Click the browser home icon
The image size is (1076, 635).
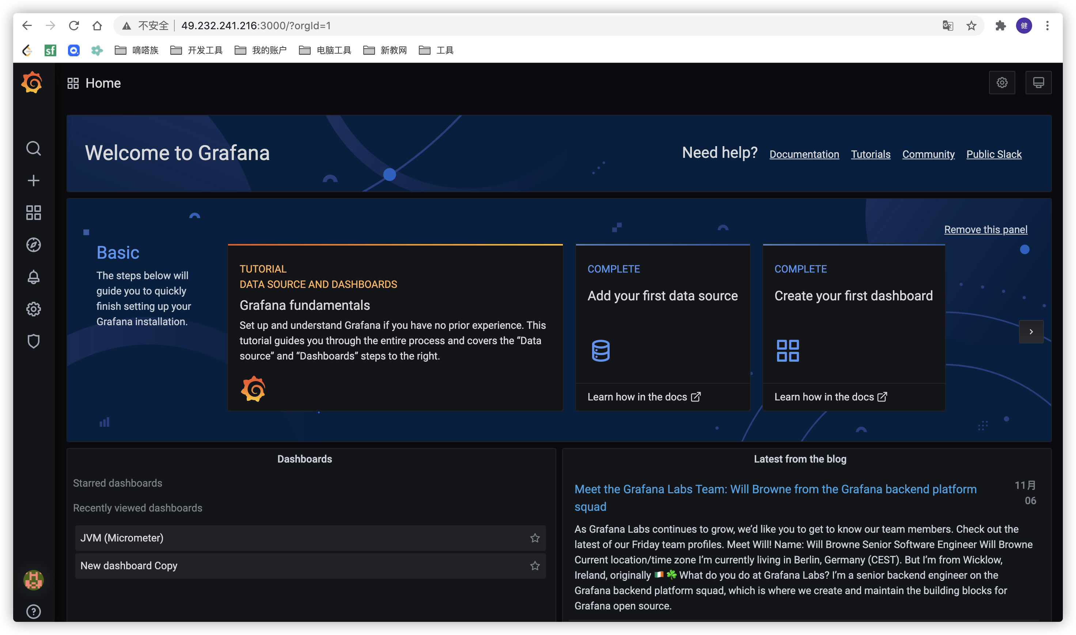97,26
